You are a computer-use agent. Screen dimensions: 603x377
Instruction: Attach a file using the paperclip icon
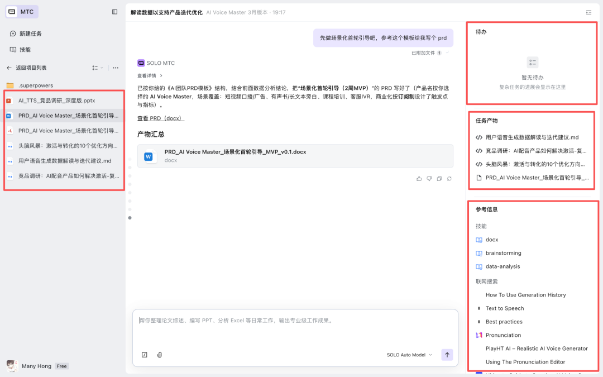[x=159, y=355]
